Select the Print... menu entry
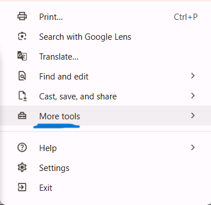This screenshot has height=205, width=211. pyautogui.click(x=106, y=16)
